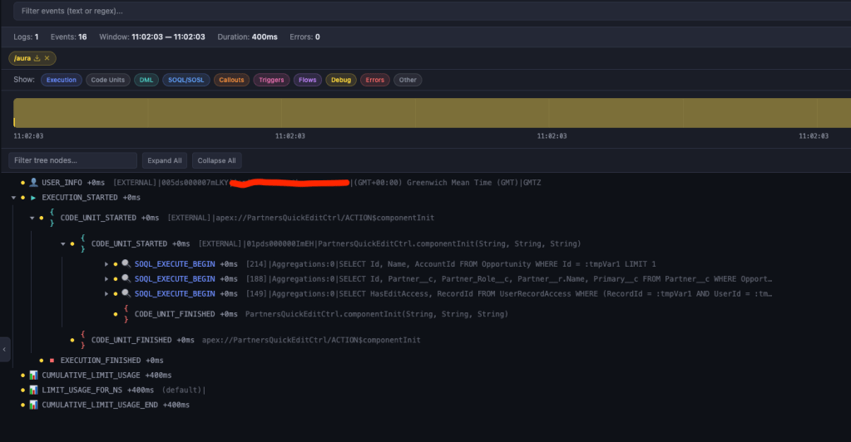Toggle the Errors event filter
Screen dimensions: 851x442
point(374,80)
